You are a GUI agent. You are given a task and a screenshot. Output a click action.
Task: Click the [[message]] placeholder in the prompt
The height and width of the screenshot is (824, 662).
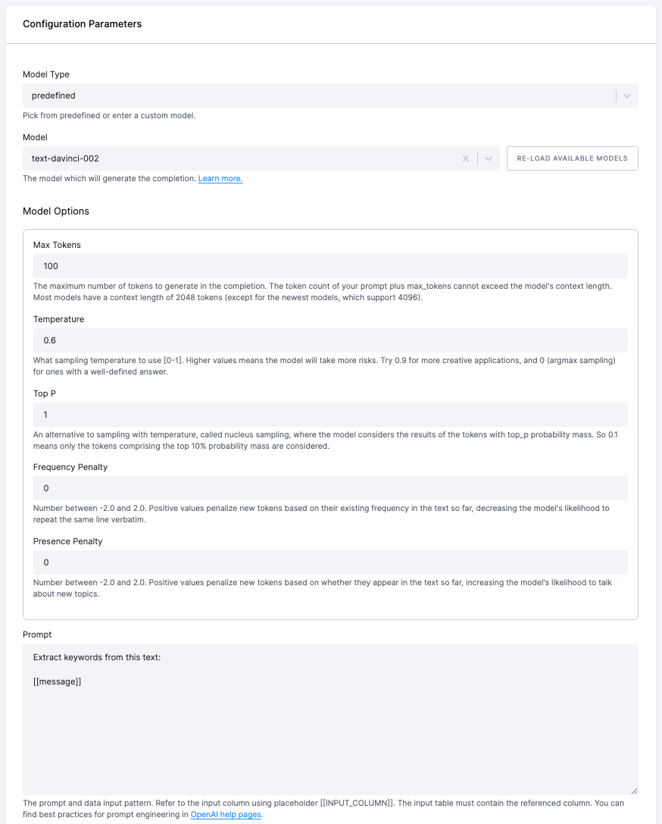pos(56,681)
